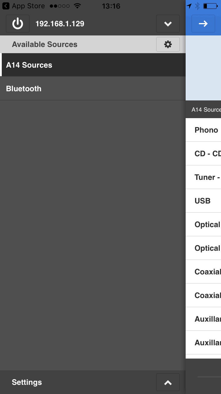Screen dimensions: 221x394
Task: Open the Available Sources gear settings
Action: [x=168, y=44]
